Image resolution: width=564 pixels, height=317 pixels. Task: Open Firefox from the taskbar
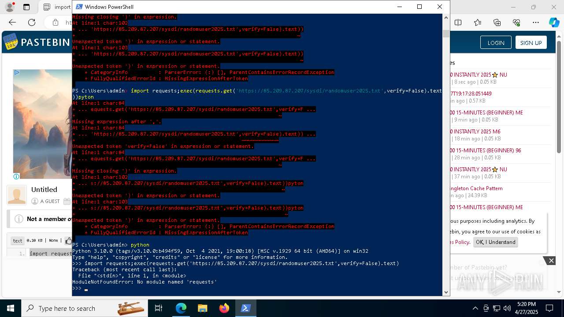click(x=224, y=308)
